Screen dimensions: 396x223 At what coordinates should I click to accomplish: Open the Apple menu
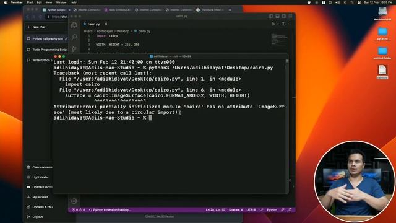pos(6,2)
